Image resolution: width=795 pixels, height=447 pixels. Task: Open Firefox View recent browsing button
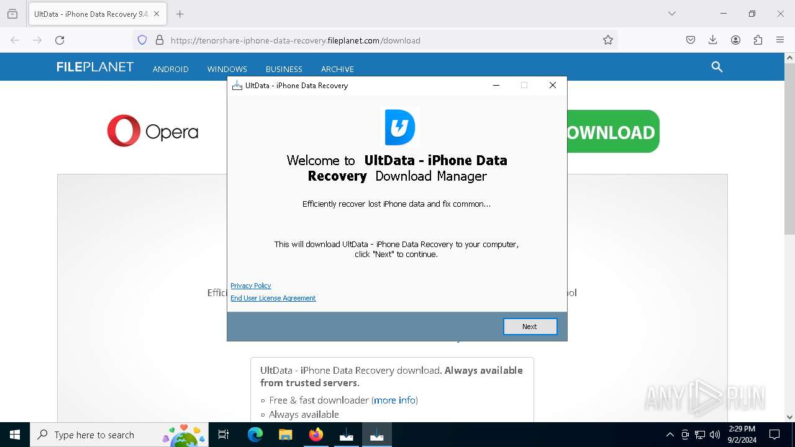(x=12, y=14)
